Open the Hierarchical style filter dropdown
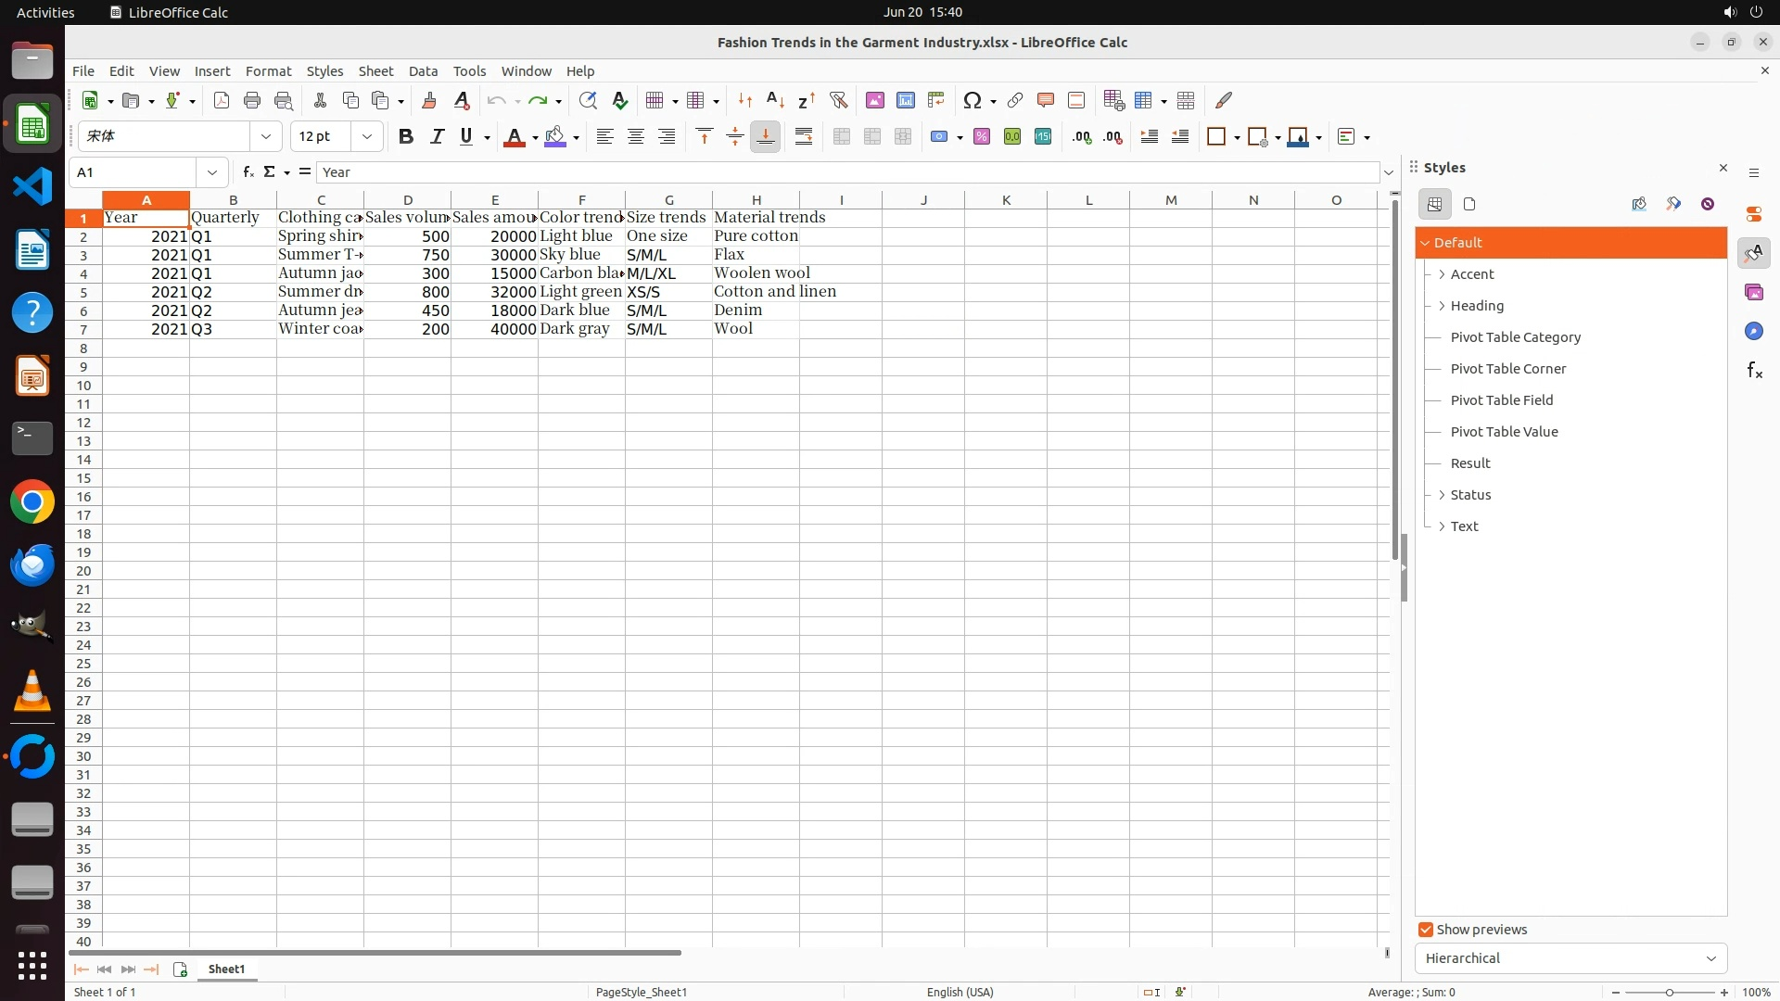The image size is (1780, 1001). [x=1570, y=958]
